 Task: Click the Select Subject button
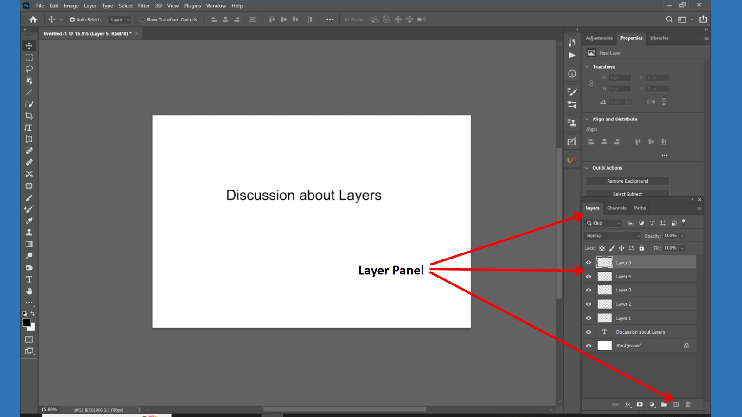627,194
